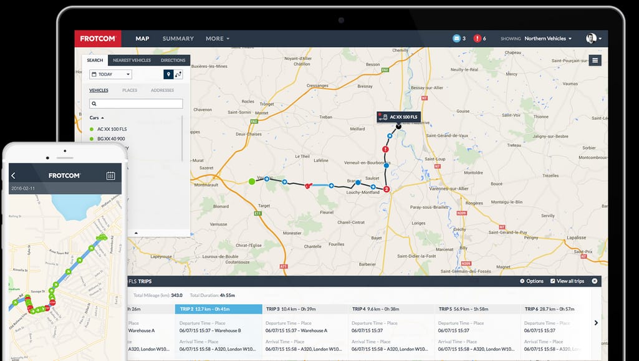Viewport: 639px width, 361px height.
Task: Click the FROTCOM logo
Action: (x=98, y=39)
